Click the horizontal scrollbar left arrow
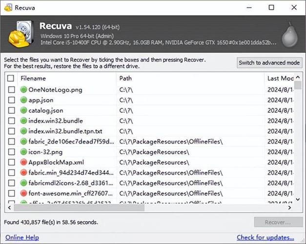Screen dimensions: 306x244 coord(9,208)
